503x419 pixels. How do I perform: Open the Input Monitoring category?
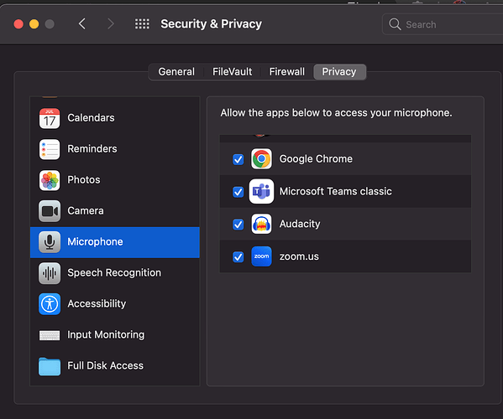(115, 335)
